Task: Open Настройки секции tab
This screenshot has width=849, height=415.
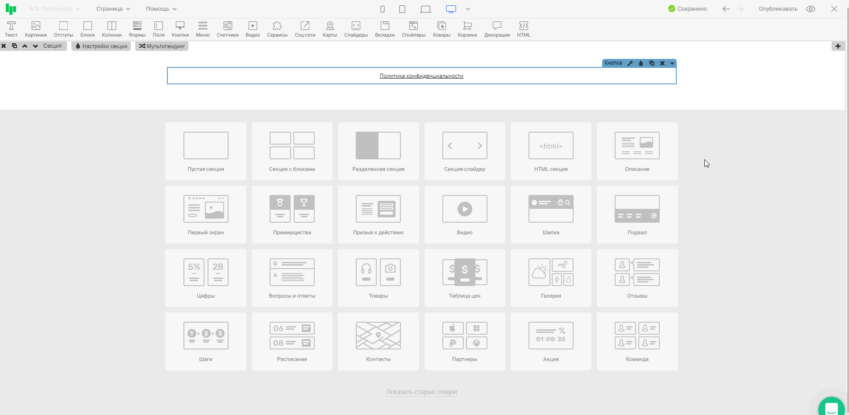Action: click(101, 46)
